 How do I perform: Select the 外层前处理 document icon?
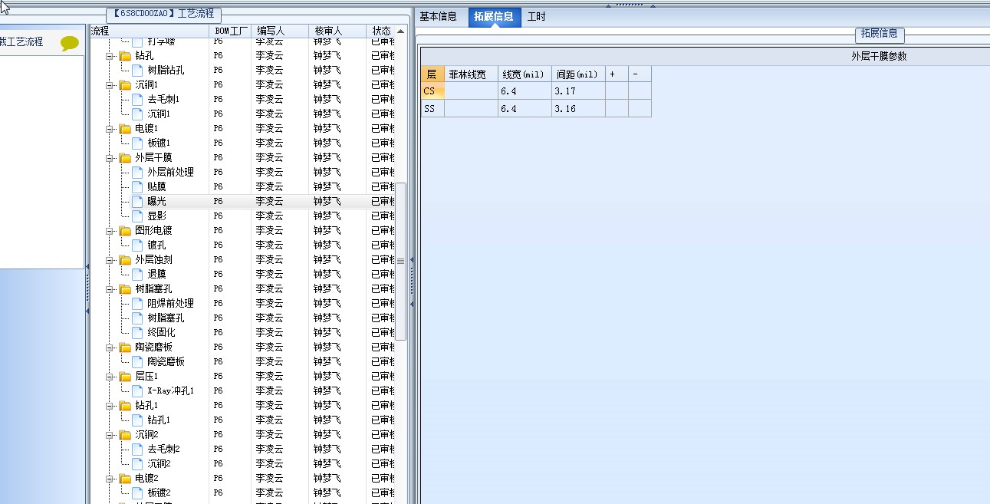click(x=137, y=173)
